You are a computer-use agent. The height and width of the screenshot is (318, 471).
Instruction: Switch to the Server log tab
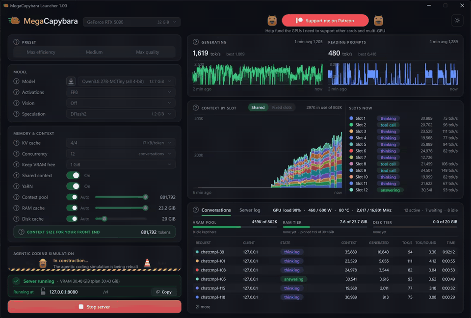[x=250, y=210]
